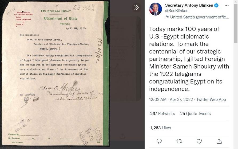Show the 1,263 Likes list
This screenshot has width=238, height=149.
(x=160, y=128)
